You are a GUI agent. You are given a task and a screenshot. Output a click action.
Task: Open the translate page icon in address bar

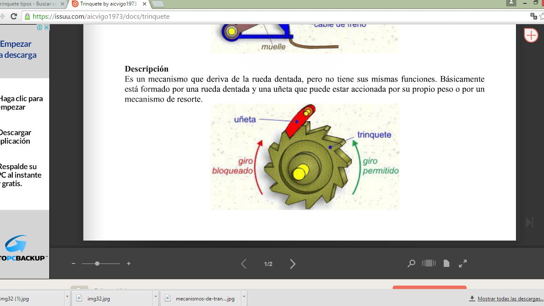pyautogui.click(x=534, y=17)
